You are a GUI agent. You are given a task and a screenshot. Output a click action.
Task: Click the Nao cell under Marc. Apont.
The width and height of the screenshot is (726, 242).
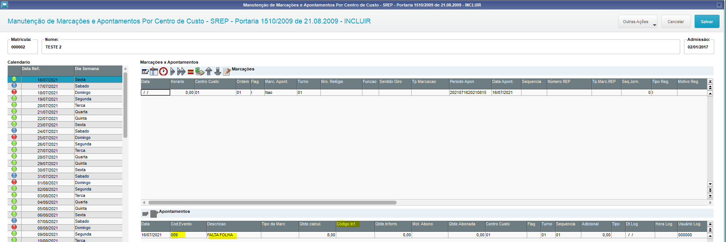pyautogui.click(x=281, y=92)
